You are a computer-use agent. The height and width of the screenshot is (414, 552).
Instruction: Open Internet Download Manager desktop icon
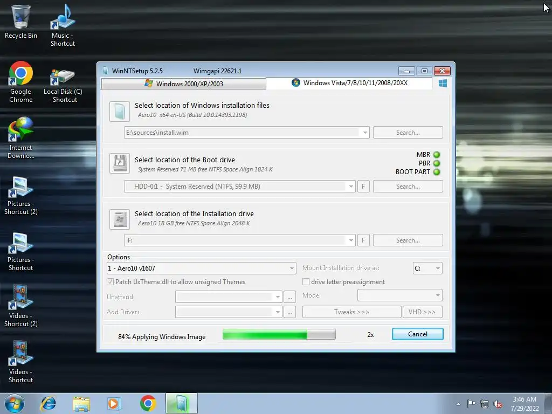pyautogui.click(x=21, y=137)
